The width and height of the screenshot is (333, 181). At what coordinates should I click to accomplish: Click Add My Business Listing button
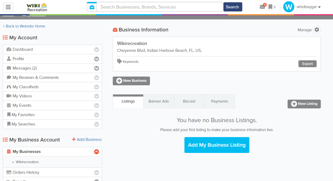point(217,145)
